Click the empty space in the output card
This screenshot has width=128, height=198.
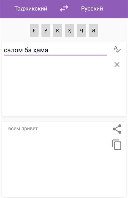[57, 164]
